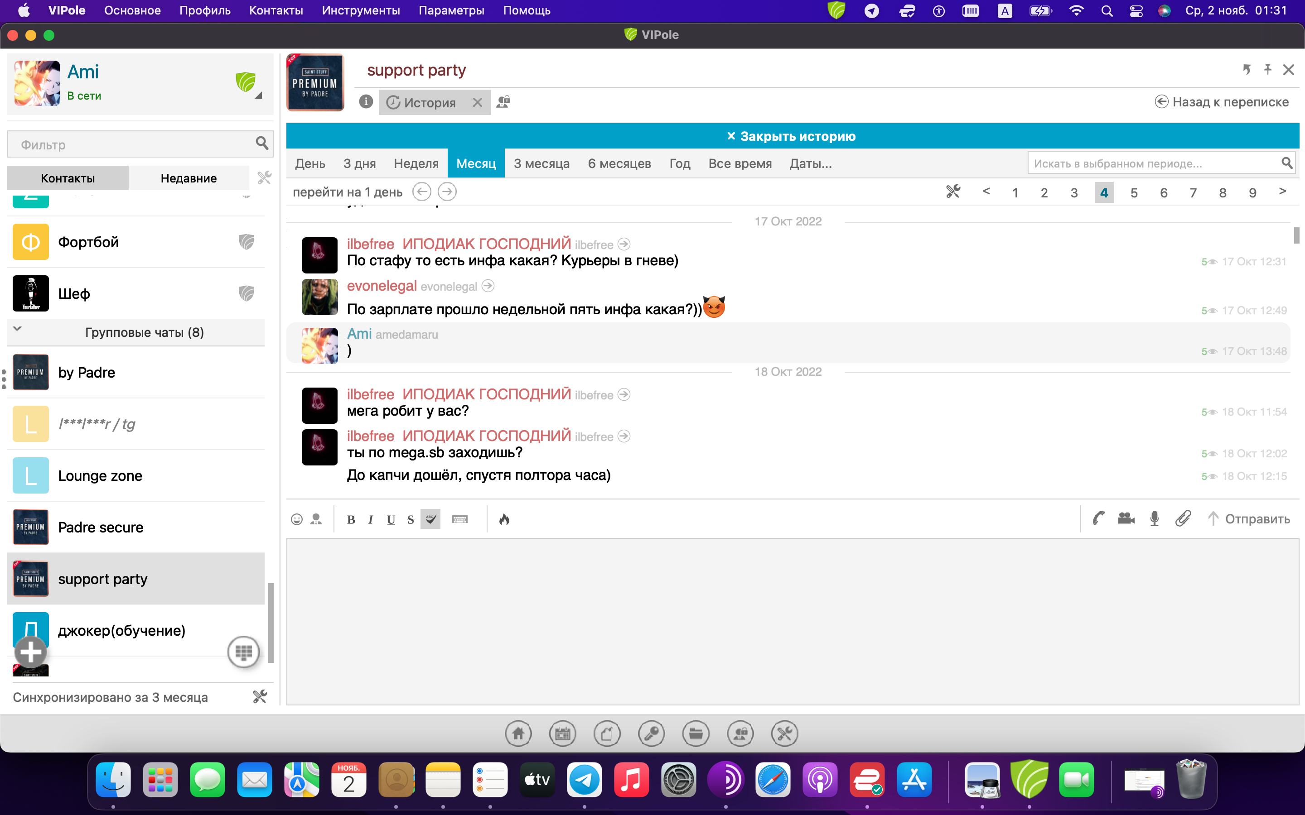This screenshot has height=815, width=1305.
Task: Start a video call with camera icon
Action: (x=1126, y=518)
